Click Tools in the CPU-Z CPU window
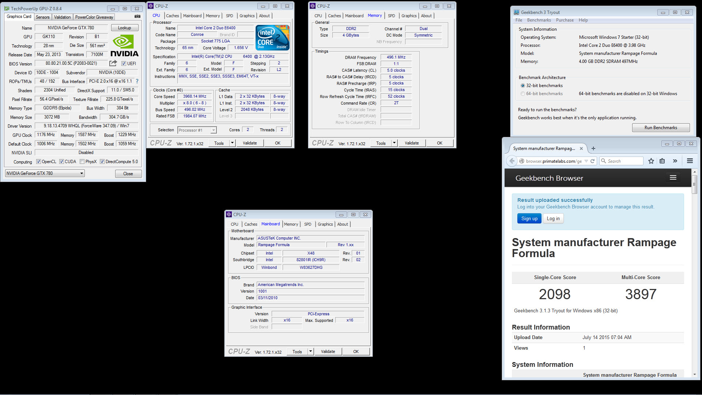 click(x=219, y=143)
